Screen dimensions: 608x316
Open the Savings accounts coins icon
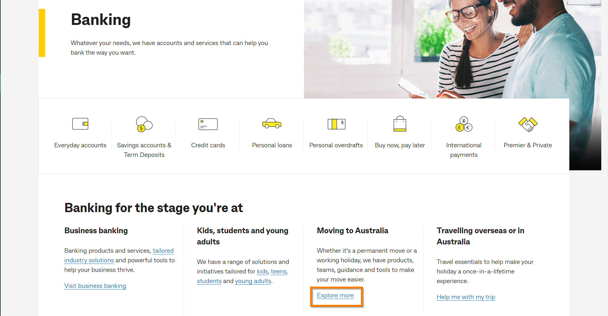pos(144,124)
